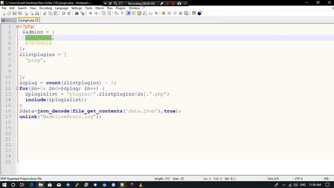The width and height of the screenshot is (334, 188).
Task: Show the Document Map panel icon
Action: pos(139,14)
